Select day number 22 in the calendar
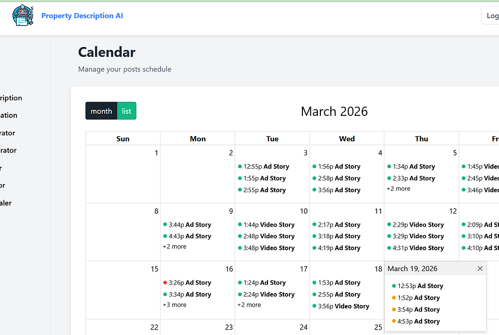 tap(154, 328)
